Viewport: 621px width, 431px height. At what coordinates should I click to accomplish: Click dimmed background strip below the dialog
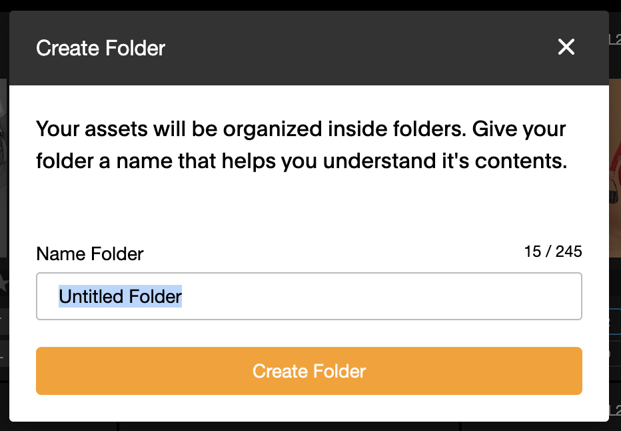[309, 426]
